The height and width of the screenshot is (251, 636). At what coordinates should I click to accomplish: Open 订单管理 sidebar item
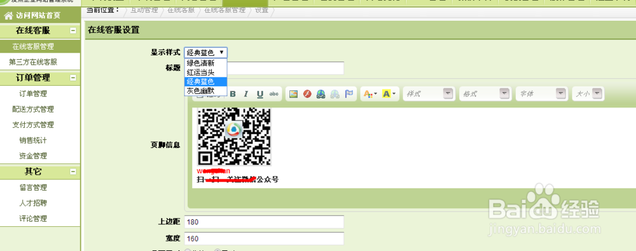pos(33,93)
